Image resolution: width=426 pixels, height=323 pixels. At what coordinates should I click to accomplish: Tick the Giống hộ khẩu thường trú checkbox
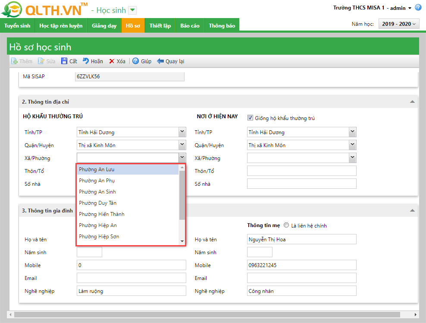pyautogui.click(x=250, y=118)
